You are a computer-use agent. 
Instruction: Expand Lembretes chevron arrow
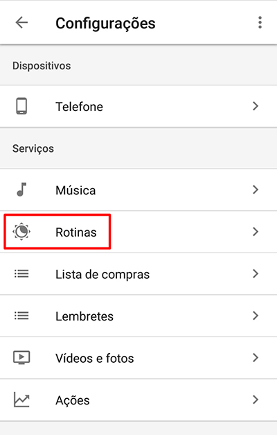(256, 316)
